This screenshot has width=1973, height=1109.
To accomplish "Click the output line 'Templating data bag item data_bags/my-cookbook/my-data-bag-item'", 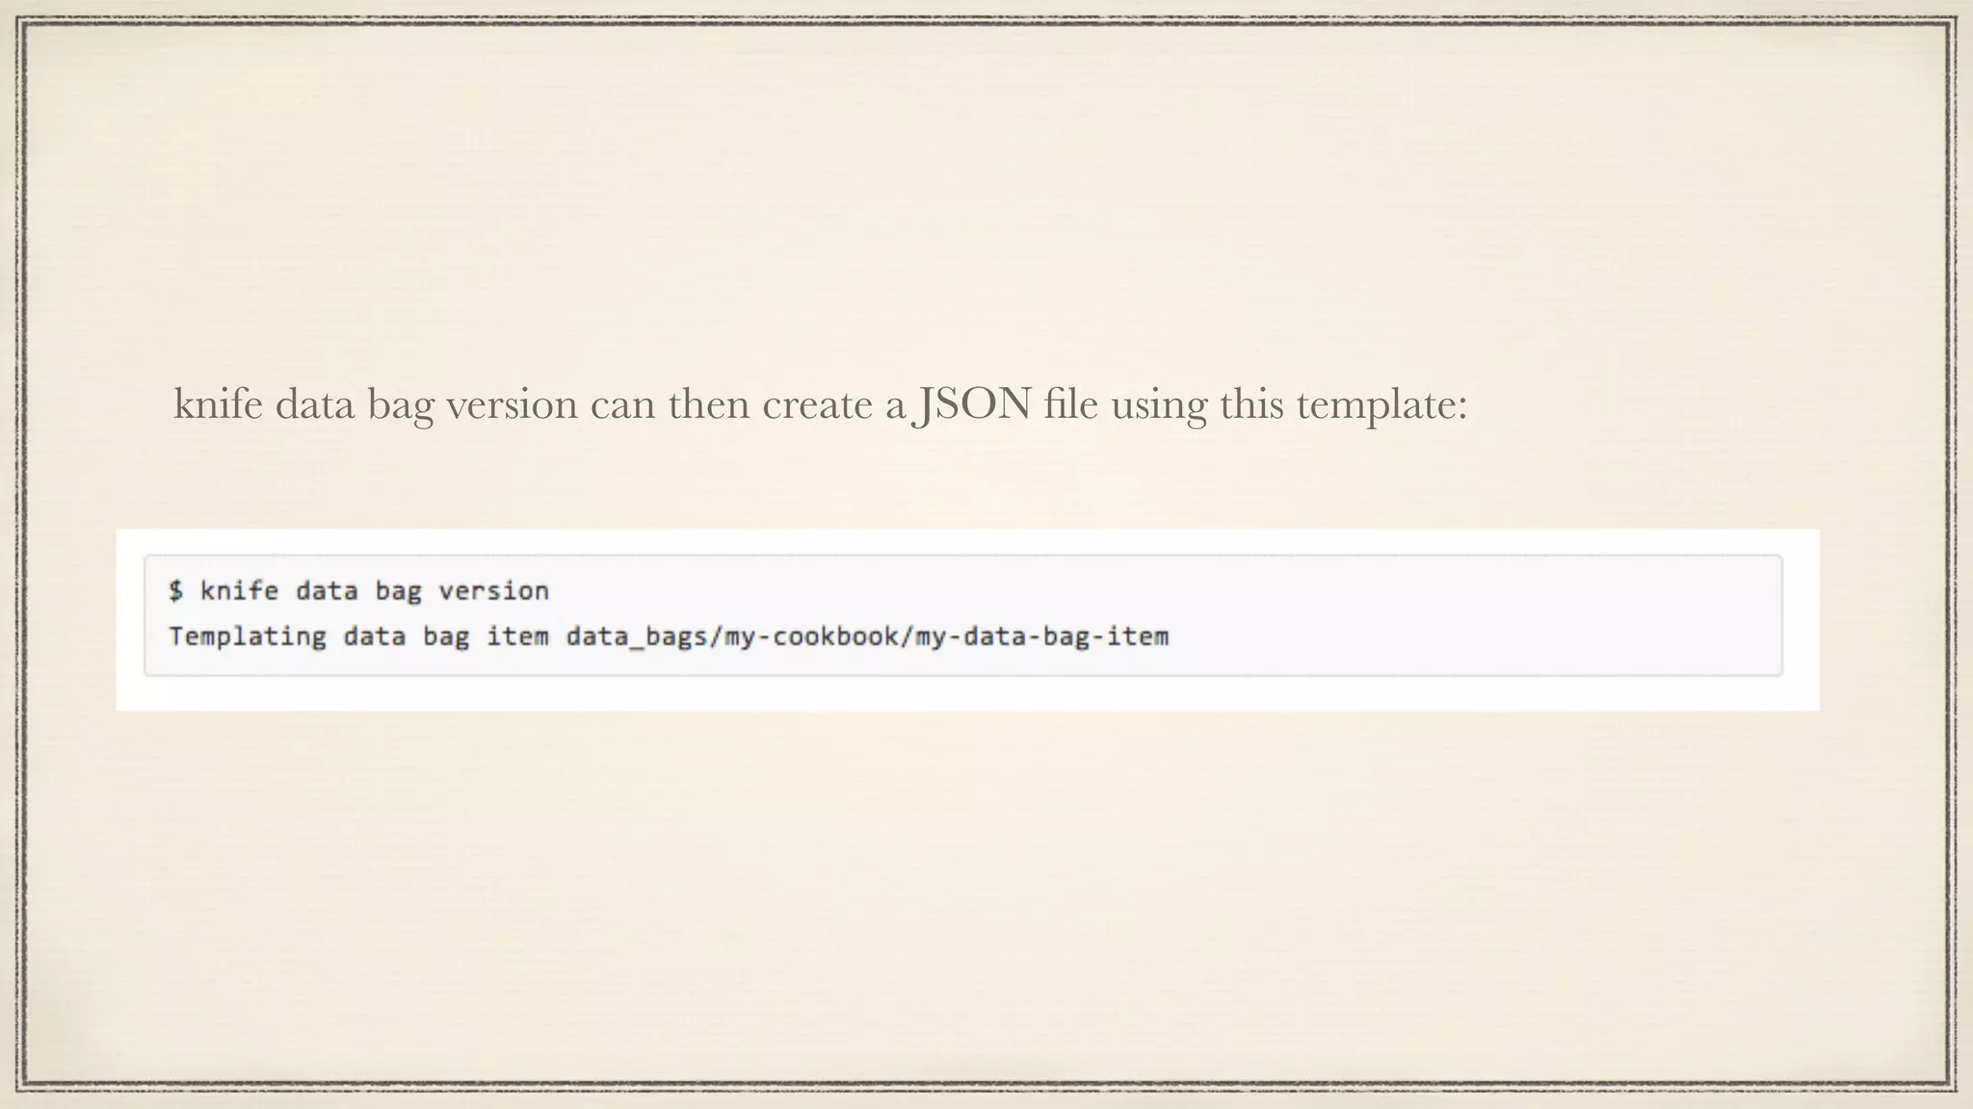I will [669, 636].
